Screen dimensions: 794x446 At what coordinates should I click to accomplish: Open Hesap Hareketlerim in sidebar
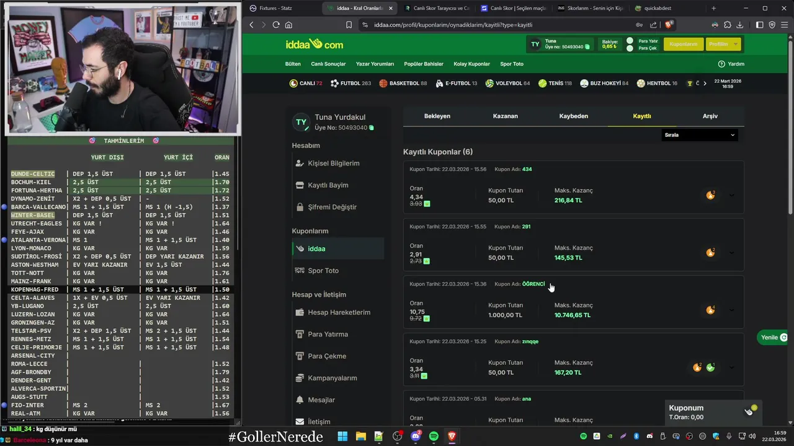[339, 312]
